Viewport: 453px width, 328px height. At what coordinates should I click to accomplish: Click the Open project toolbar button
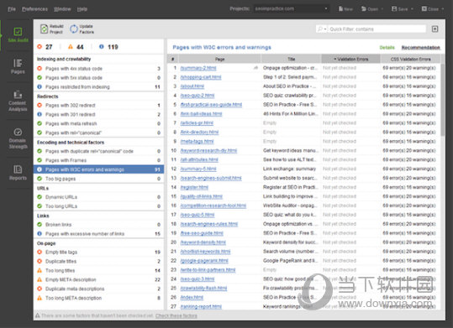[370, 9]
